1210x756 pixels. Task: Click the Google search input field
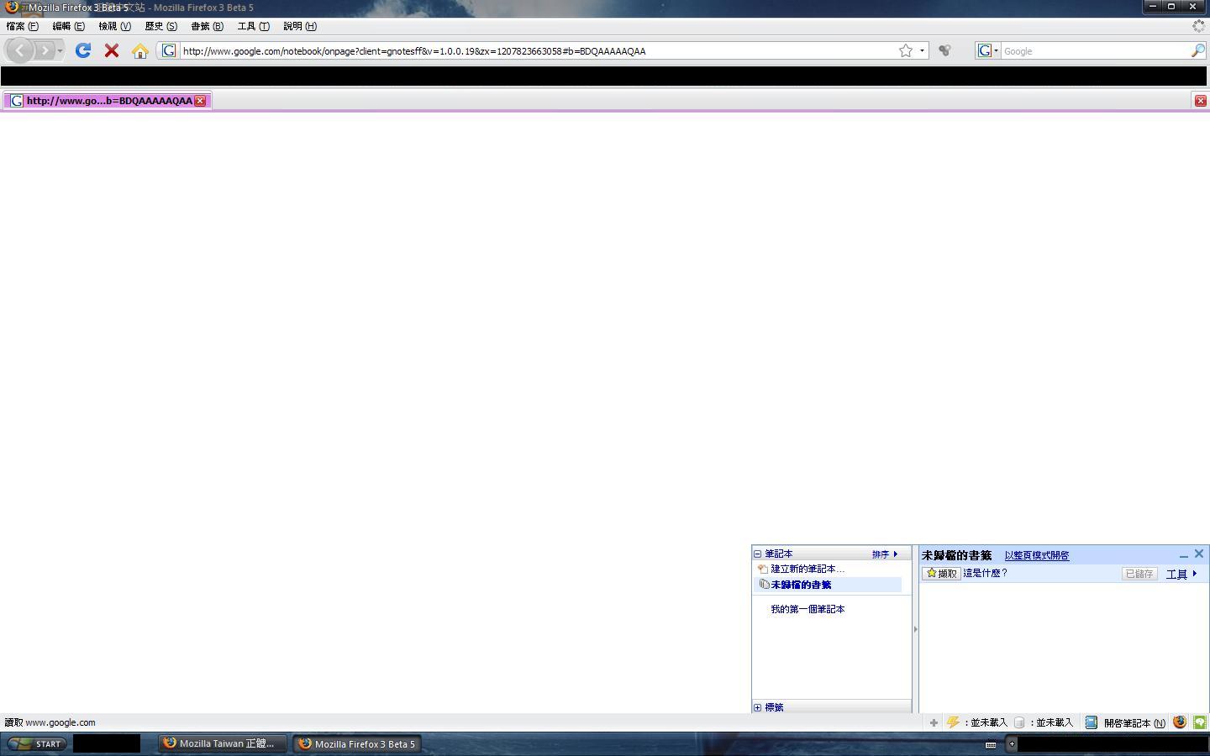(1092, 51)
